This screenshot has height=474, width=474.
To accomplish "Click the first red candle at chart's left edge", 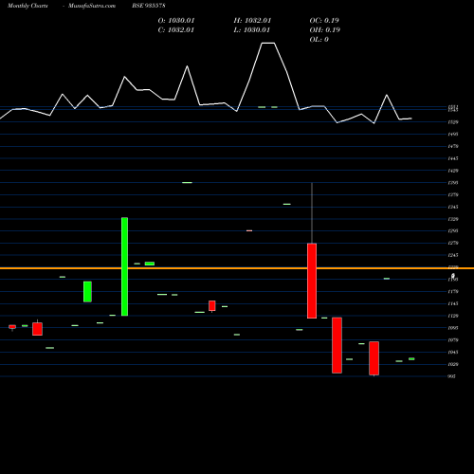I will pos(12,327).
